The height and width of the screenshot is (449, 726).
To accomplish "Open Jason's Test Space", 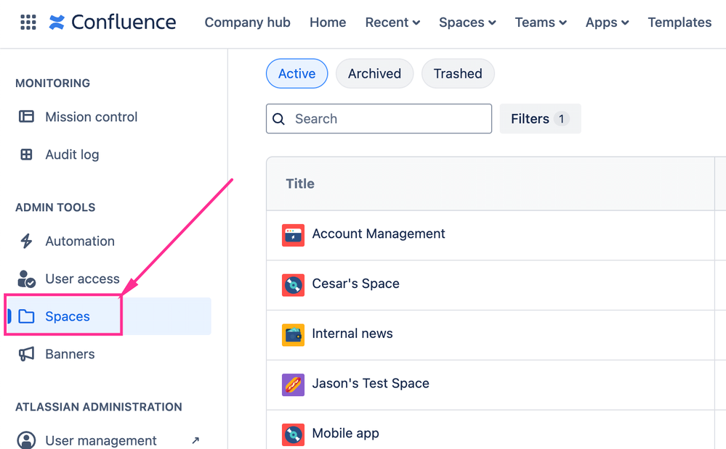I will [370, 384].
